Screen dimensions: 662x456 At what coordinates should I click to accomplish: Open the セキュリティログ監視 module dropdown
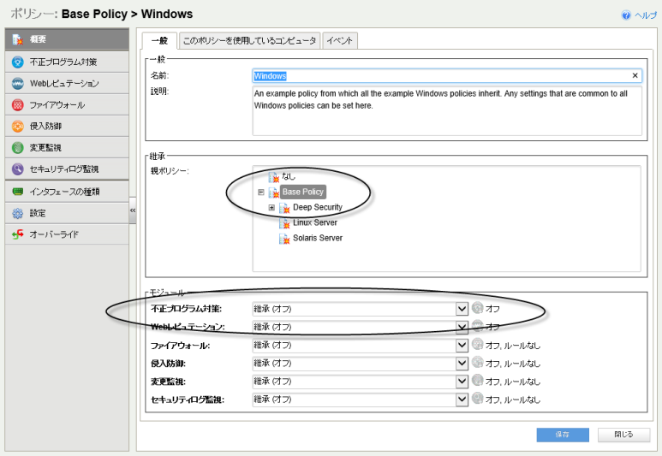pos(462,399)
